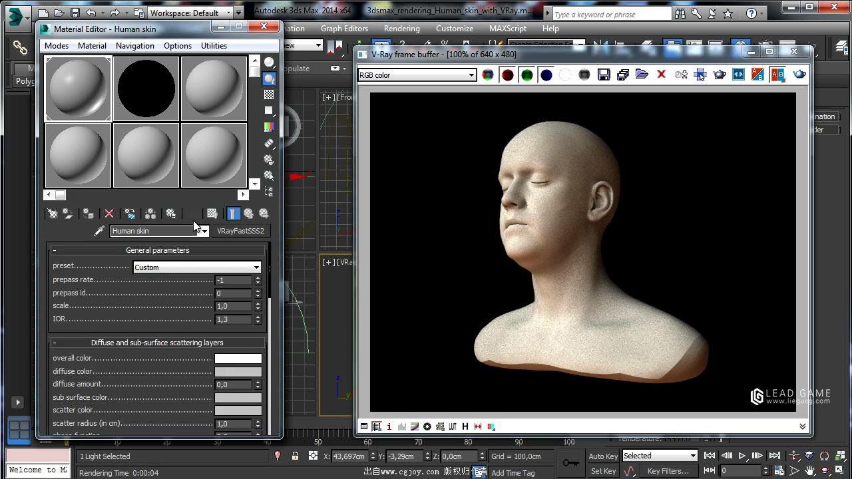Image resolution: width=852 pixels, height=479 pixels.
Task: Toggle track mouse while rendering
Action: 700,75
